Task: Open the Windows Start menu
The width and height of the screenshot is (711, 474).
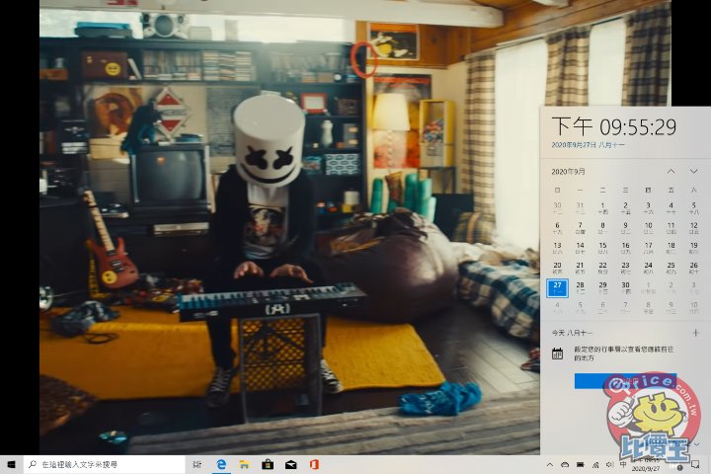Action: (x=11, y=464)
